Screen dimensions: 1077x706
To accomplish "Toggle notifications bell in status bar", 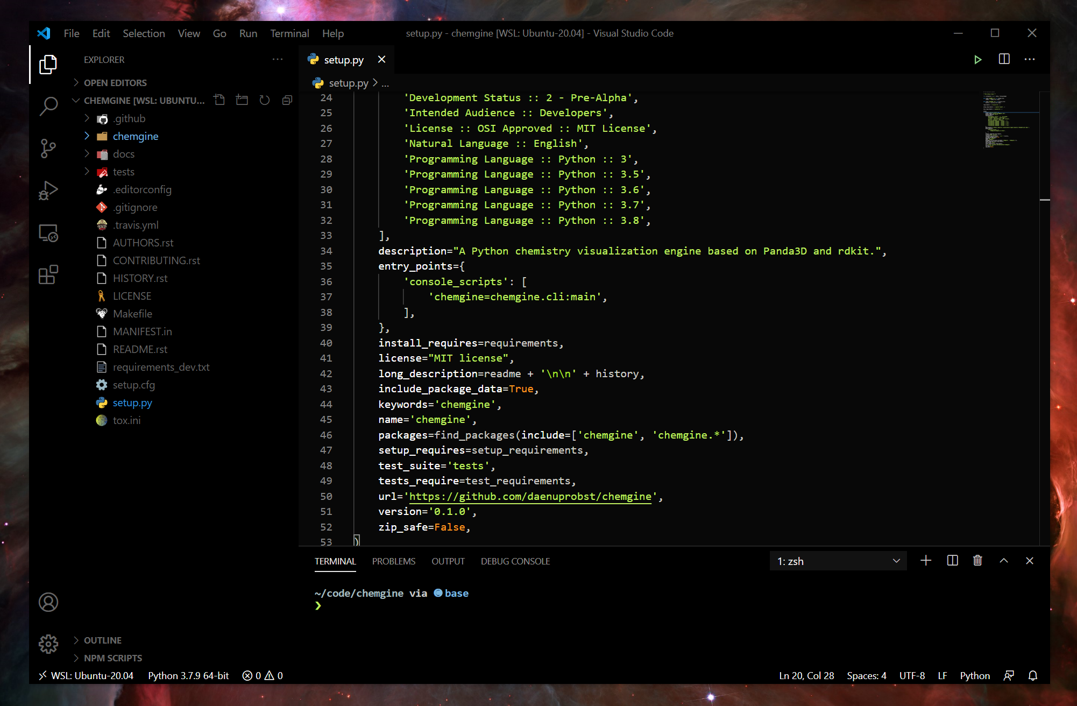I will coord(1032,675).
